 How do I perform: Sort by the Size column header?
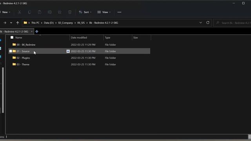[136, 38]
